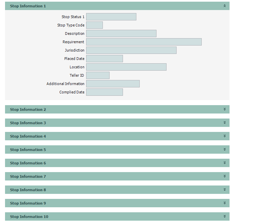Focus the Description input box
This screenshot has width=254, height=224.
pyautogui.click(x=121, y=33)
